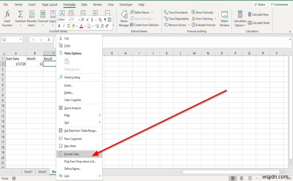
Task: Click the macro record icon in status bar
Action: [14, 178]
